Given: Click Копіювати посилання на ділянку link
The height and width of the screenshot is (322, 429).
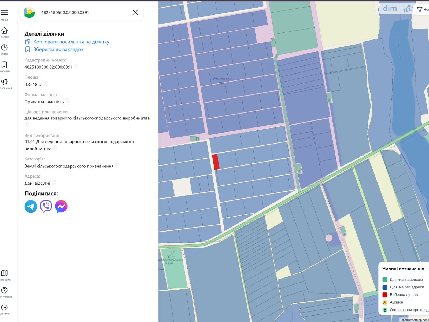Looking at the screenshot, I should (71, 42).
